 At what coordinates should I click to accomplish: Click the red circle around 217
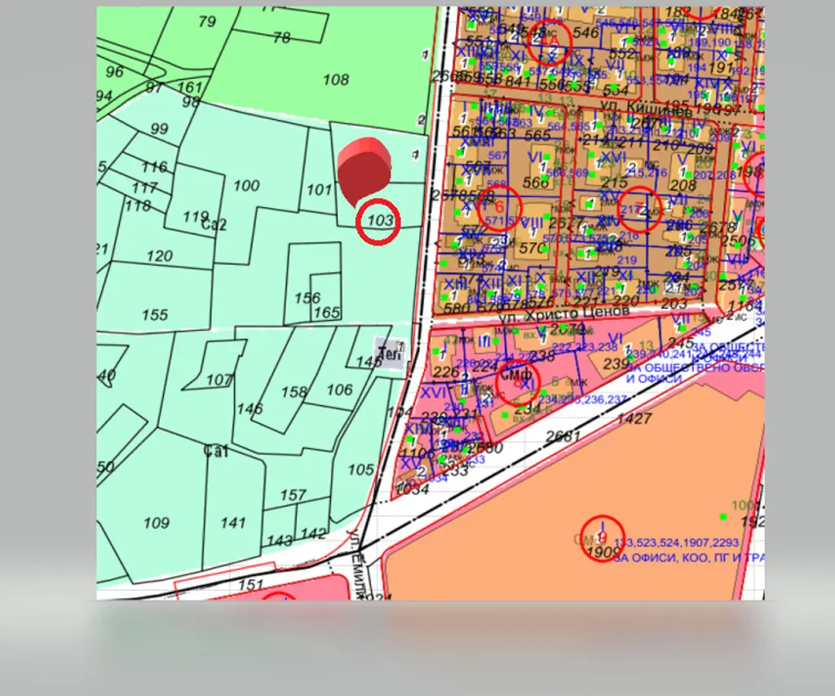(x=639, y=209)
